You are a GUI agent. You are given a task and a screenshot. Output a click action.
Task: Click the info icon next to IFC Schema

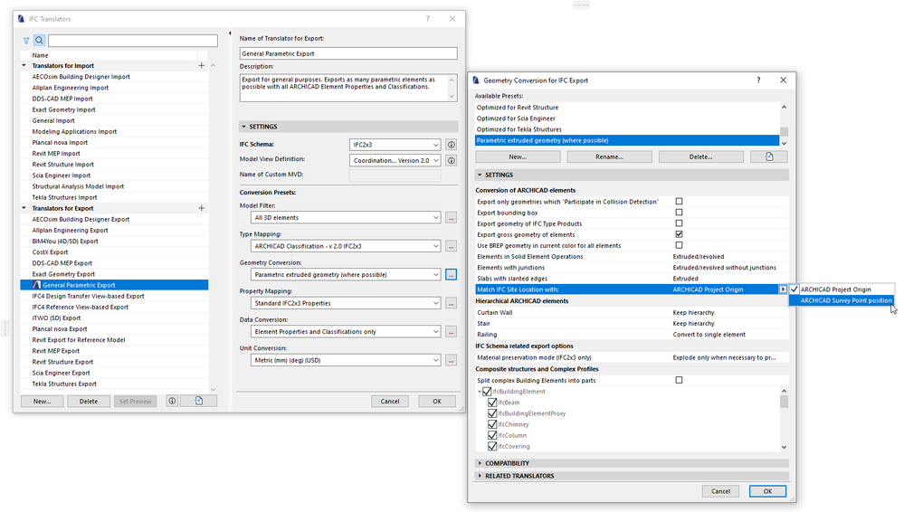[x=452, y=145]
